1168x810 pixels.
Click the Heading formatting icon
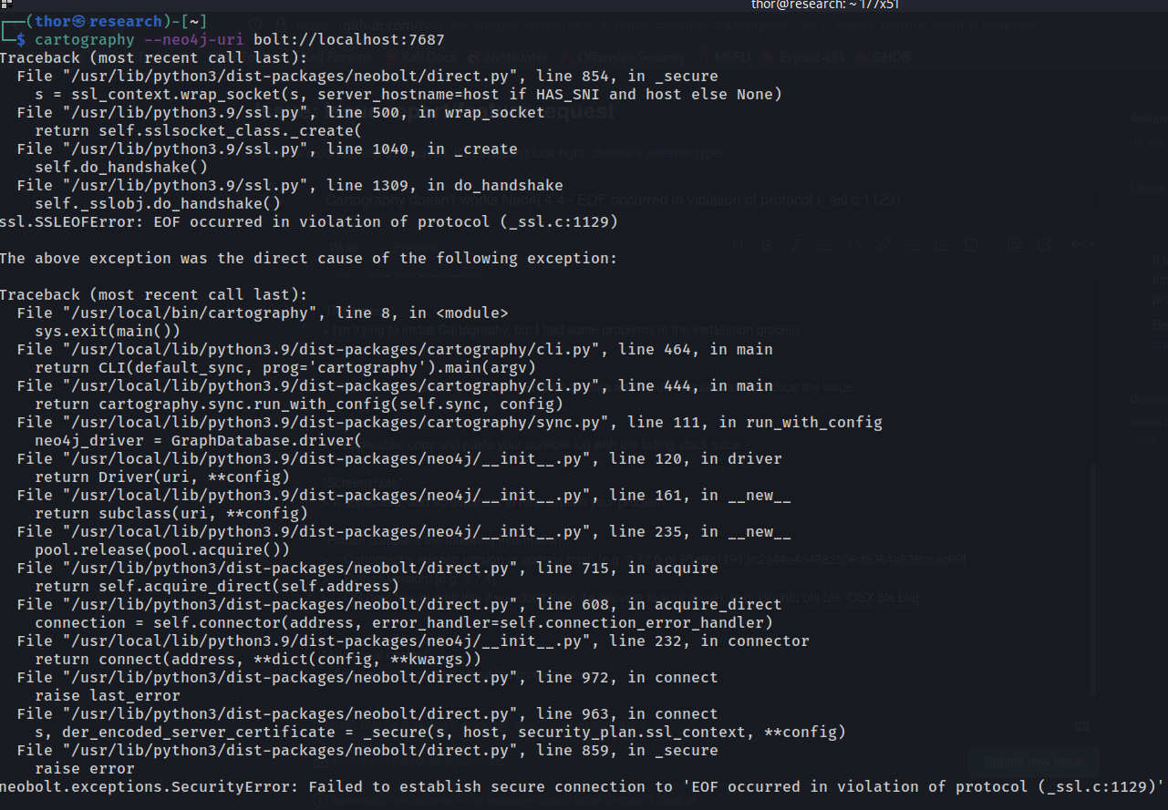(738, 244)
